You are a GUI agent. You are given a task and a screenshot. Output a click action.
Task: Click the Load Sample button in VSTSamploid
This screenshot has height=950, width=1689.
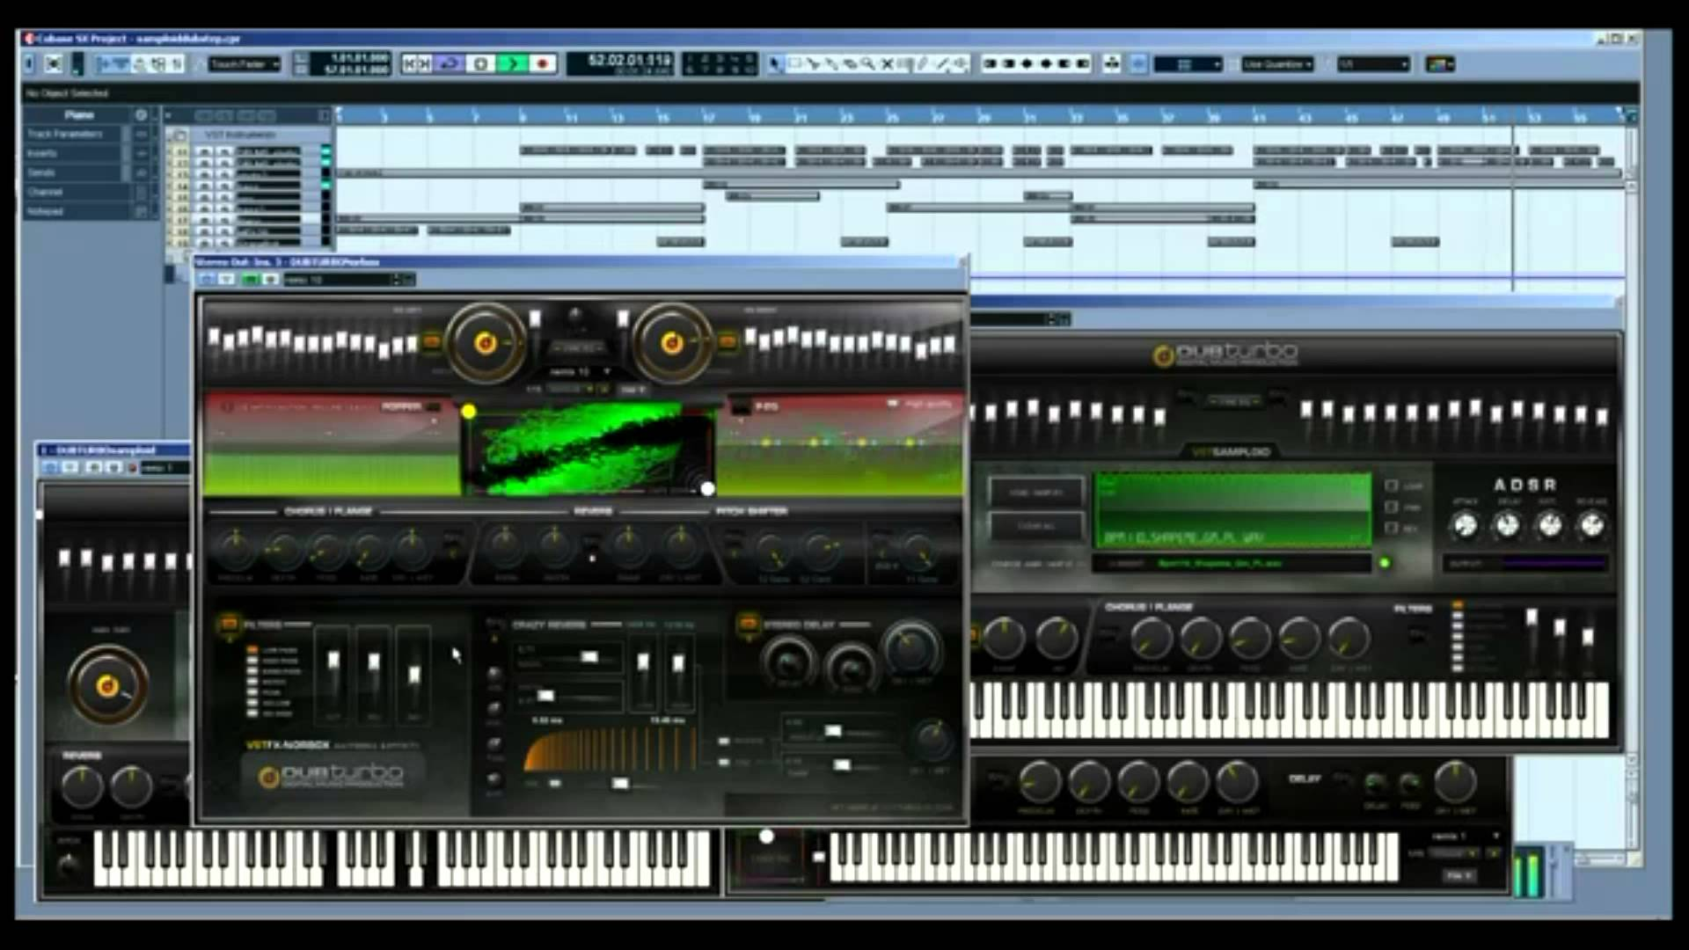pos(1036,493)
